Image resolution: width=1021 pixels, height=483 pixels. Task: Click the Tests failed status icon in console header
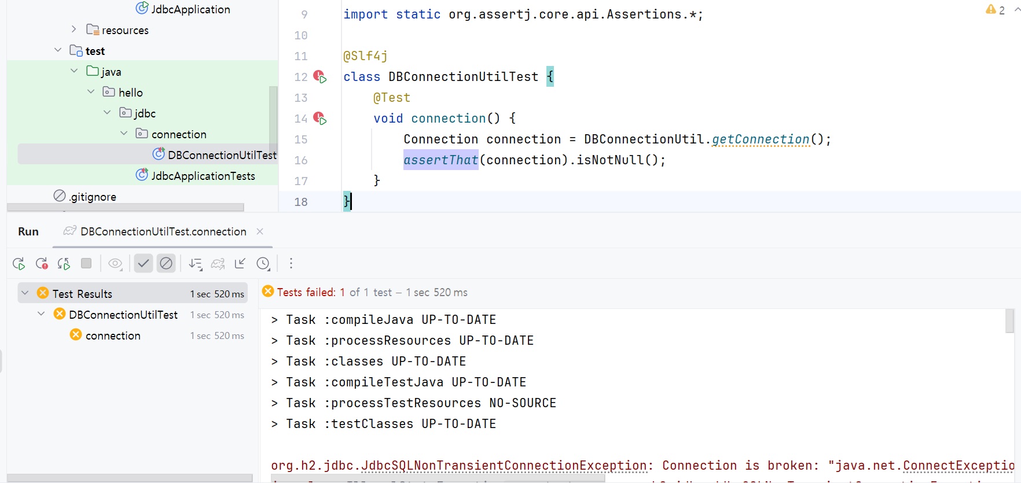coord(268,291)
